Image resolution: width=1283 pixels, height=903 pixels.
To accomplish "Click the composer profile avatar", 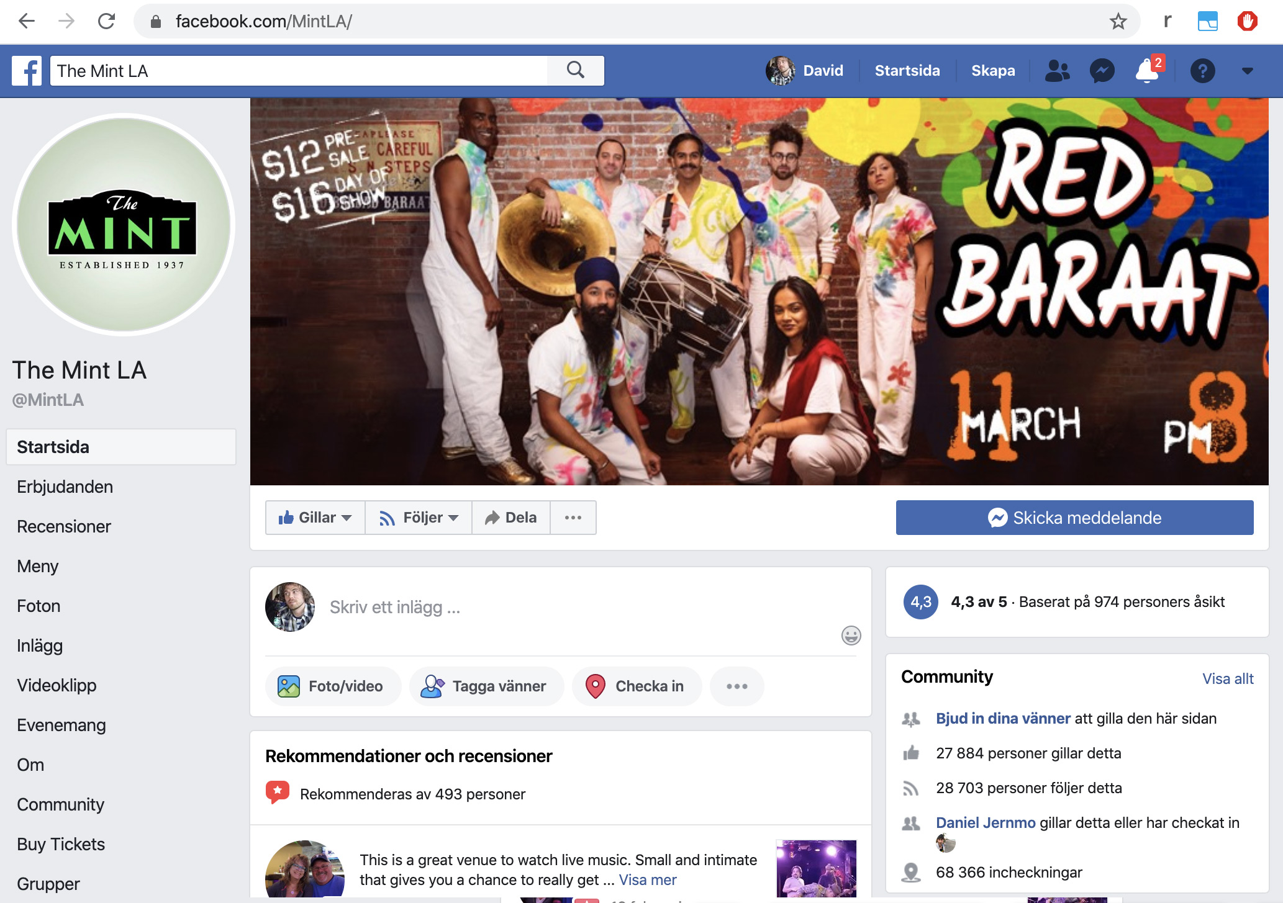I will point(290,607).
